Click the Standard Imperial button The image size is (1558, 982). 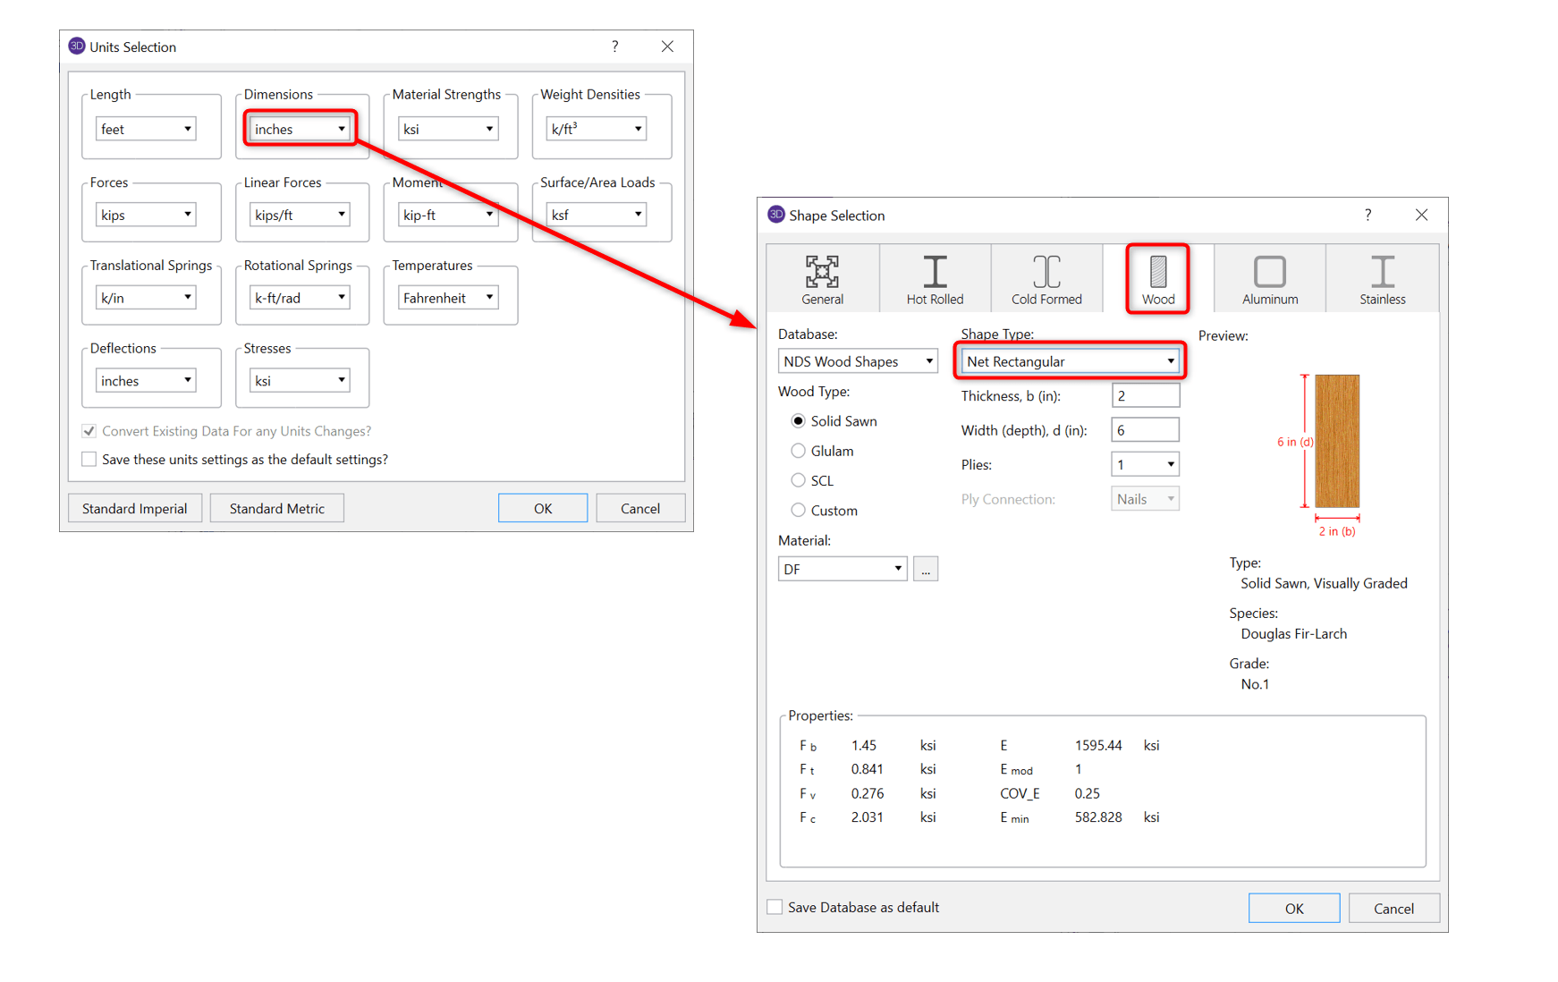coord(135,508)
